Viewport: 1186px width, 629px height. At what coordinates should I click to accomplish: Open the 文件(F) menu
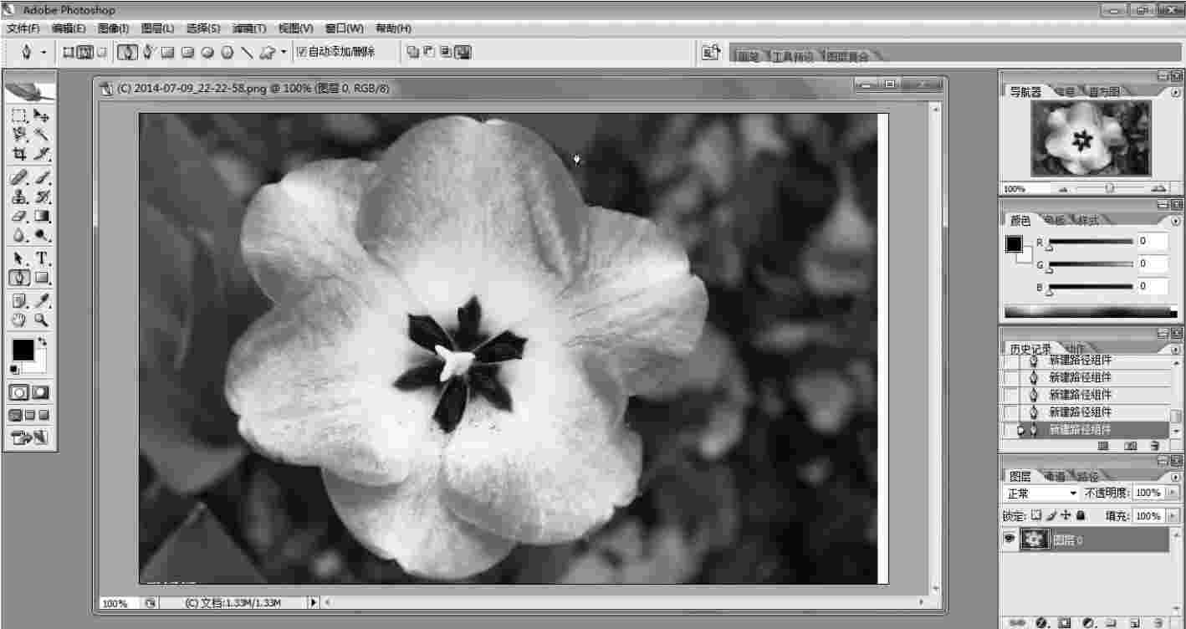[x=23, y=28]
